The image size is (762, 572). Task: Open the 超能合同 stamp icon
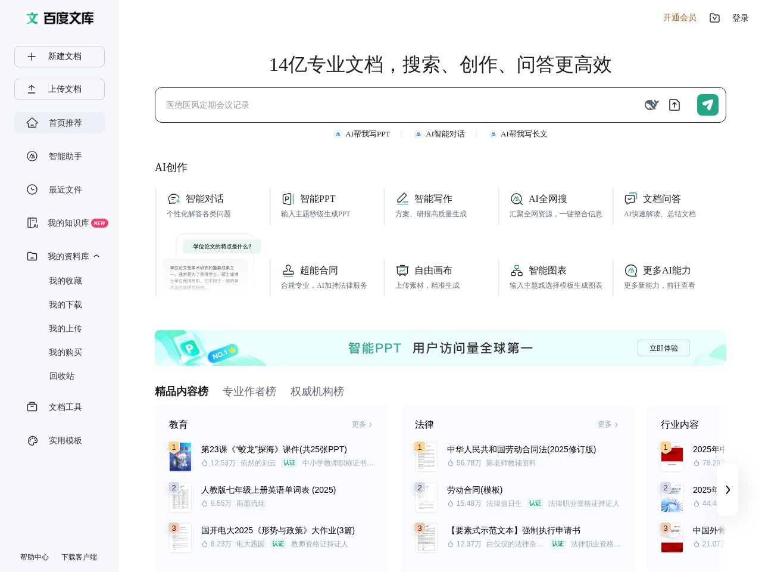[x=288, y=271]
